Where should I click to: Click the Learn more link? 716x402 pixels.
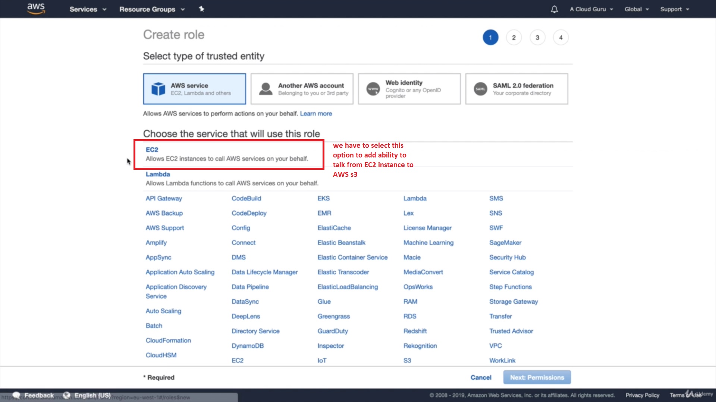tap(315, 114)
